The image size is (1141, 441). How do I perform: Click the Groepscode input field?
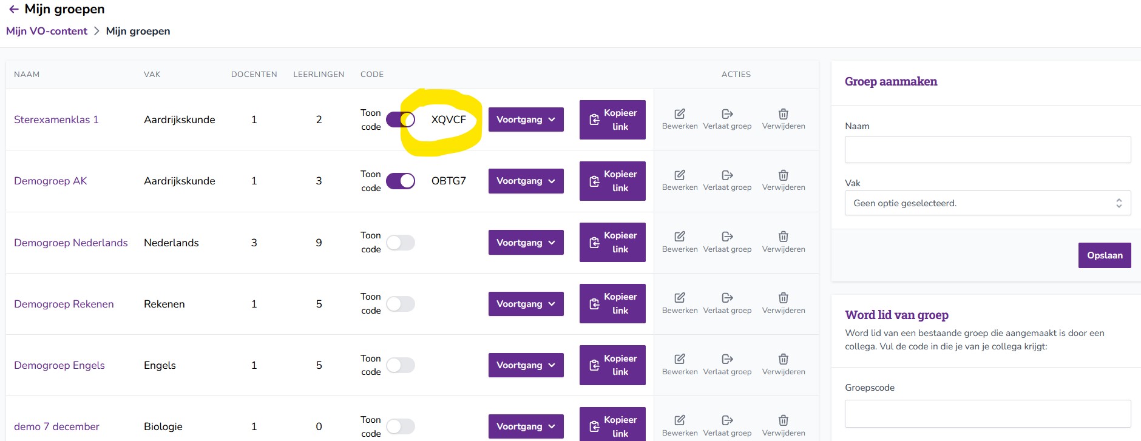(987, 414)
